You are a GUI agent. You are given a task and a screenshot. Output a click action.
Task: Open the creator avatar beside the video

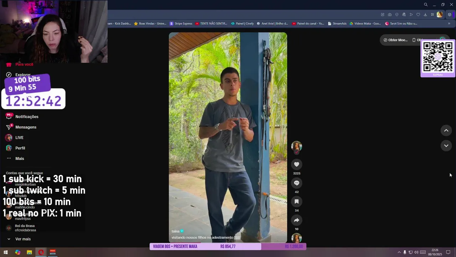(296, 146)
